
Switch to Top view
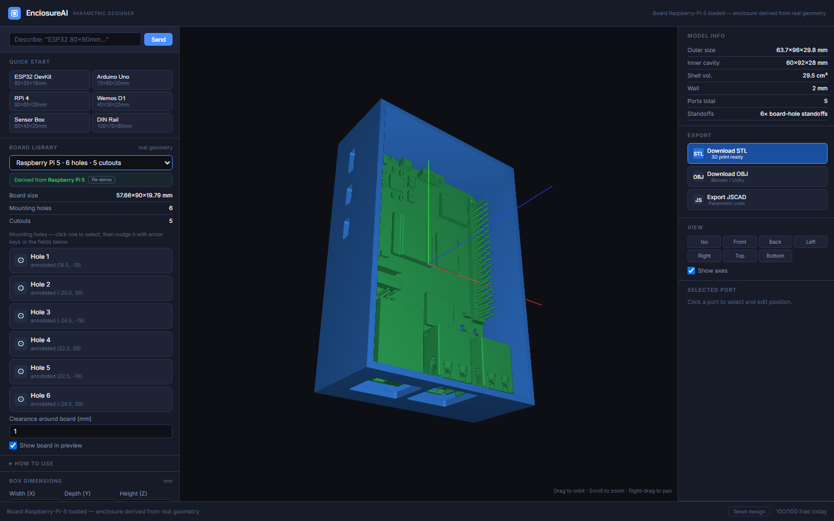(740, 256)
